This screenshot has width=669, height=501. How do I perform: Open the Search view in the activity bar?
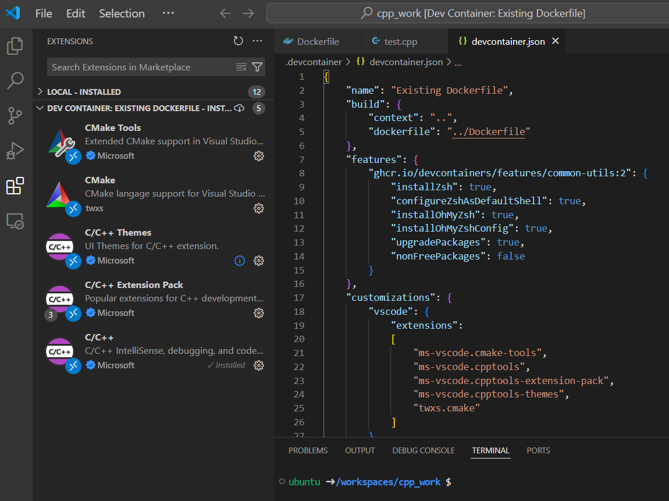pyautogui.click(x=16, y=81)
